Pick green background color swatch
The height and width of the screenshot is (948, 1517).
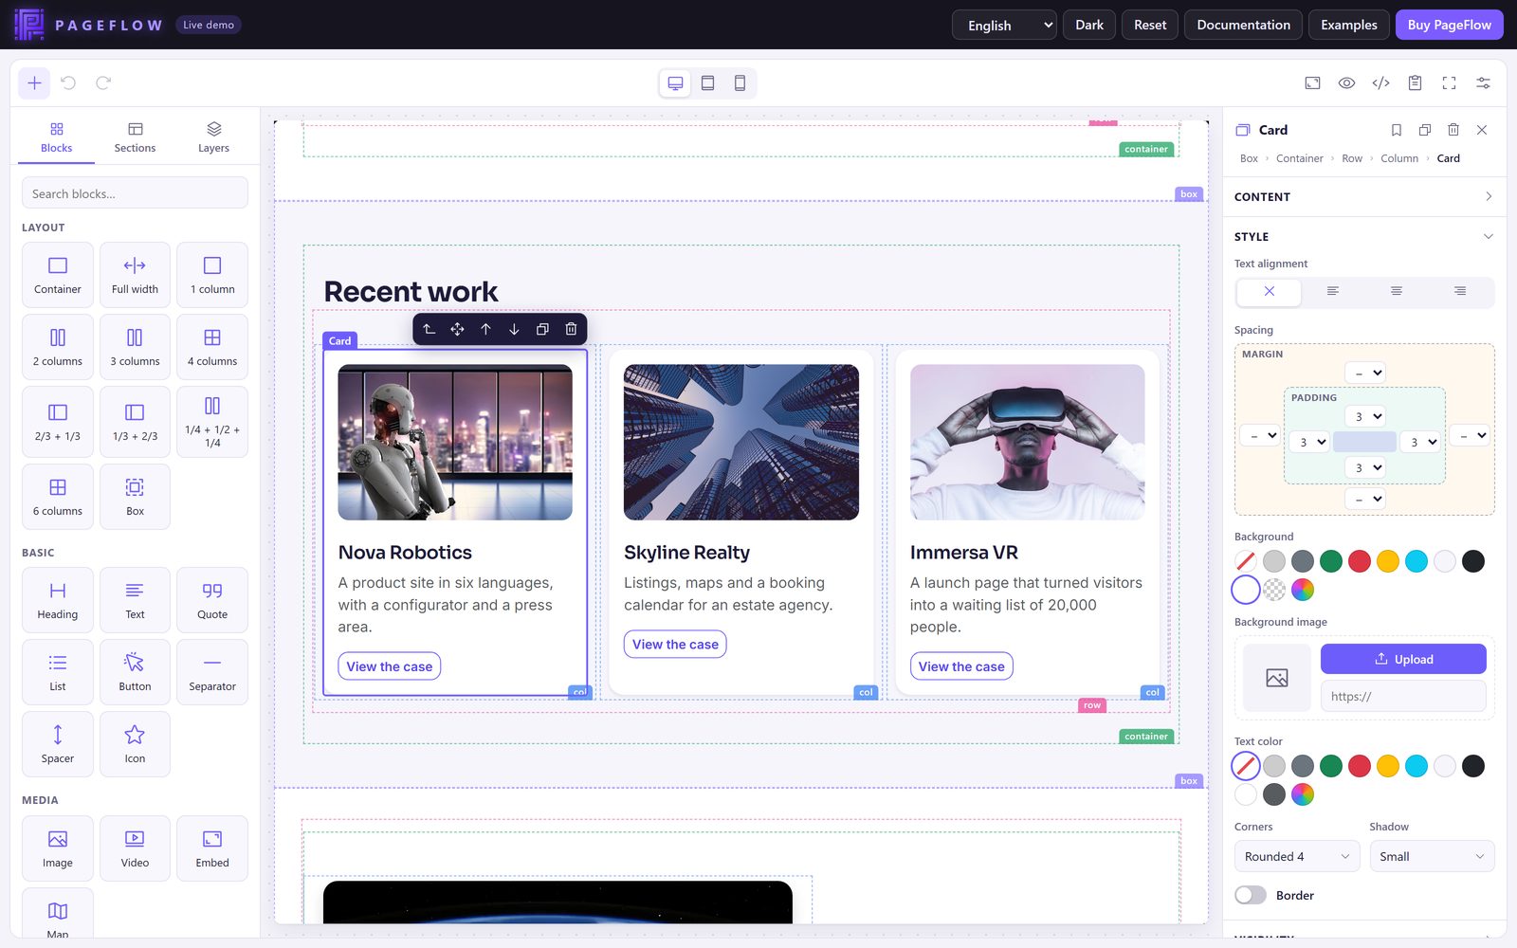click(1331, 561)
